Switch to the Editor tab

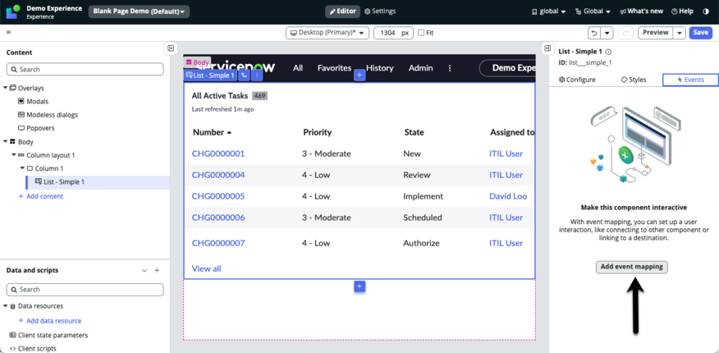click(x=342, y=11)
